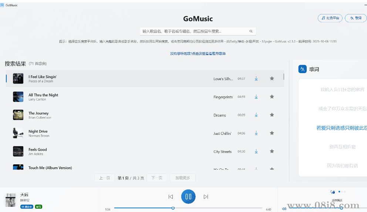367x212 pixels.
Task: Select the album name Fingerprints
Action: (223, 97)
